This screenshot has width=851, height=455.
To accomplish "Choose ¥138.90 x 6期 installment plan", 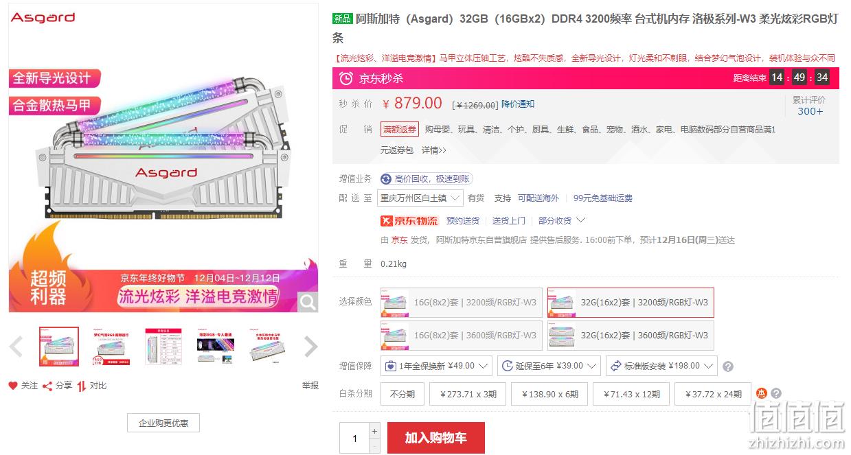I will 550,394.
